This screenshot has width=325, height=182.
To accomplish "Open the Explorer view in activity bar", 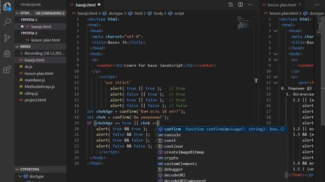I will (x=7, y=7).
